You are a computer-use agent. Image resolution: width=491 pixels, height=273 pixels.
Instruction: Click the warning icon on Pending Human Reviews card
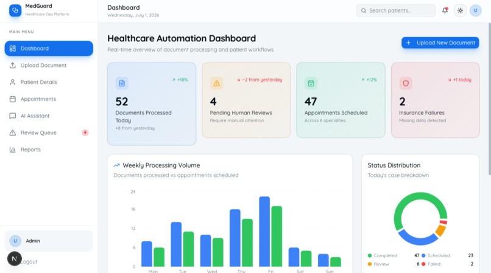pos(216,83)
